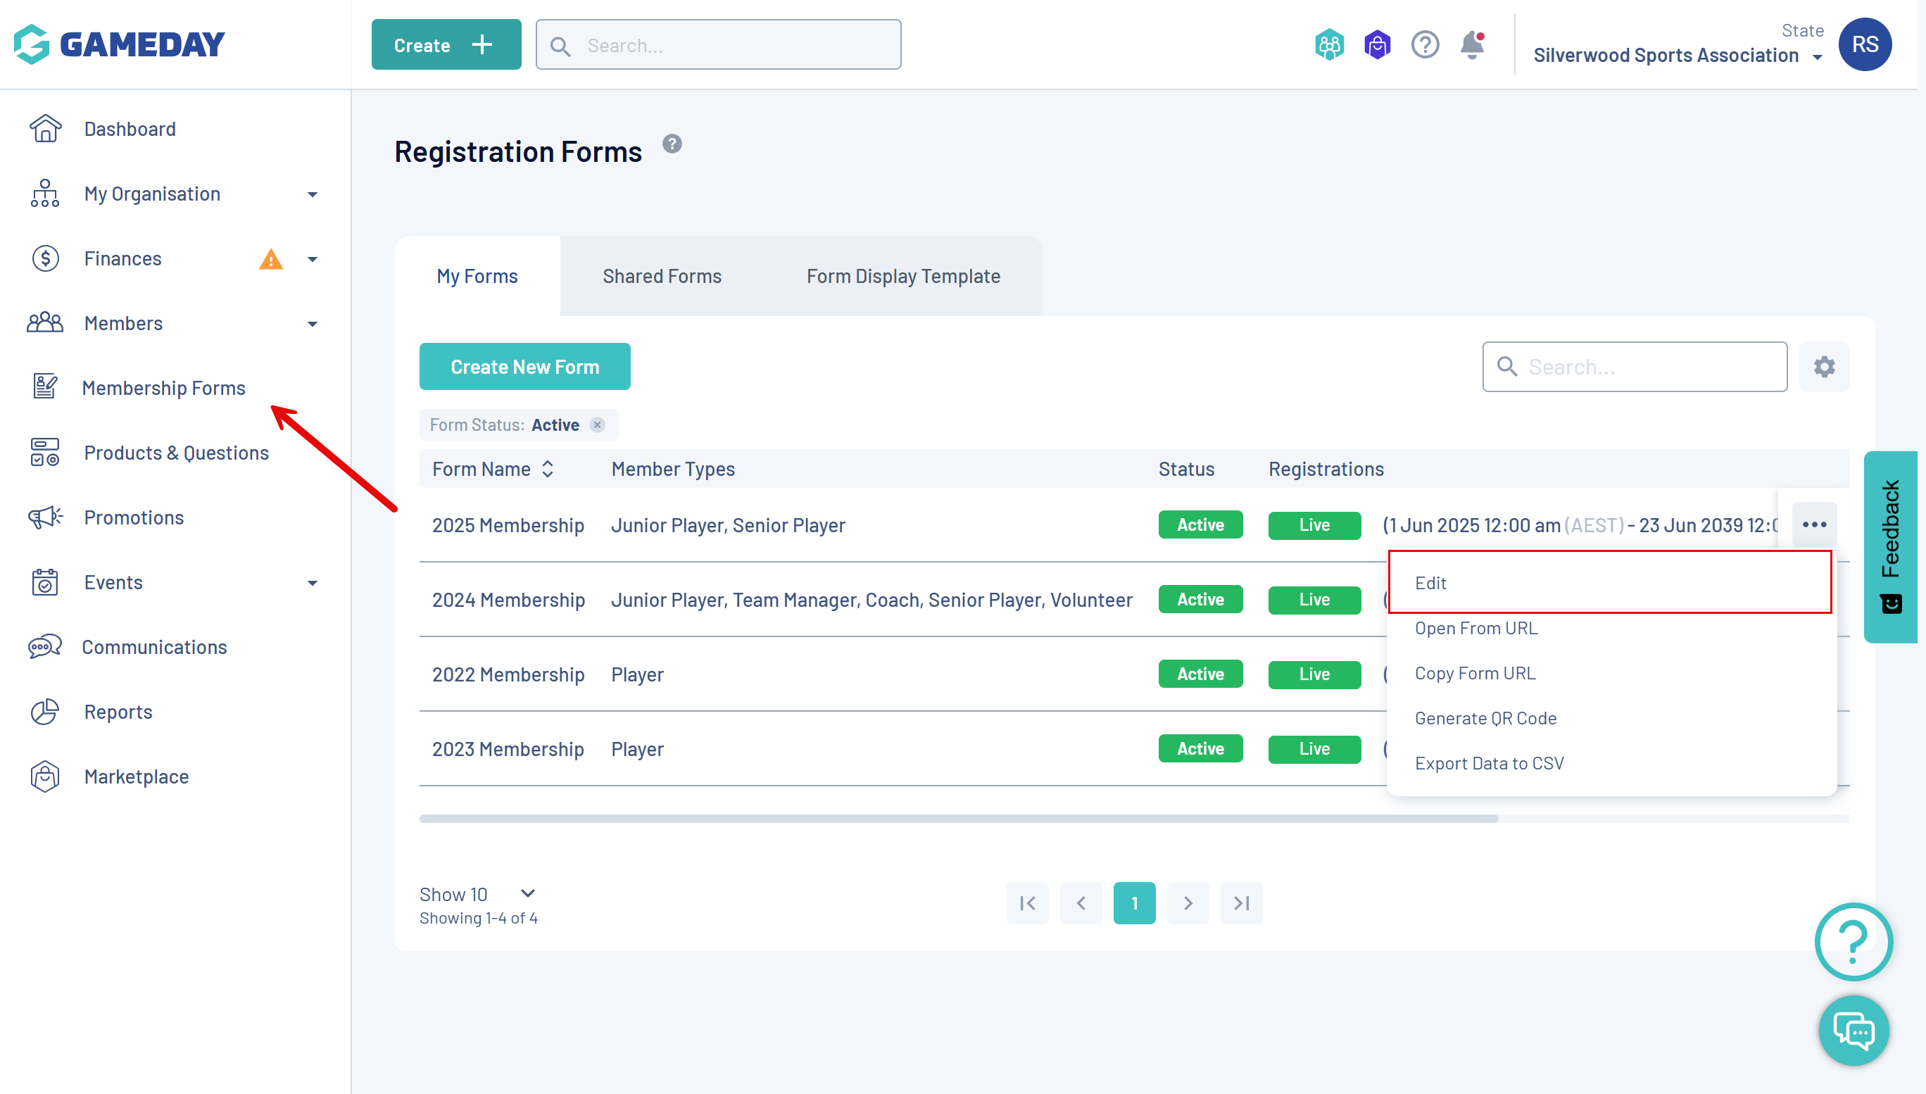Click the Create New Form button
The height and width of the screenshot is (1094, 1926).
coord(524,367)
